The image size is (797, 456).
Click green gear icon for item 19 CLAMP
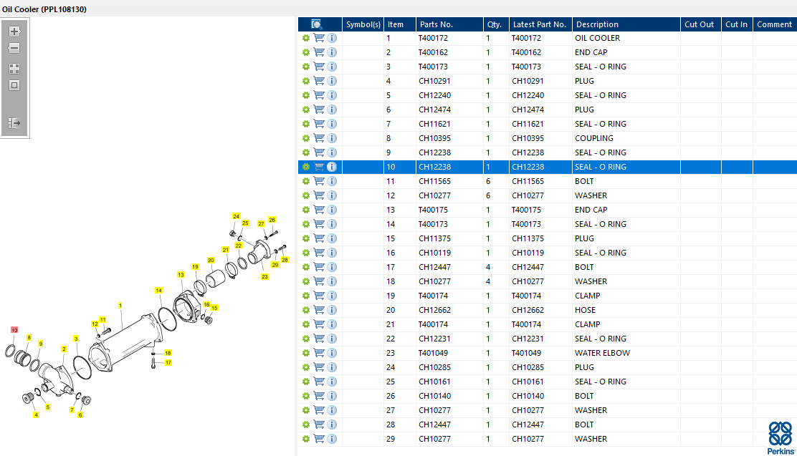(306, 296)
